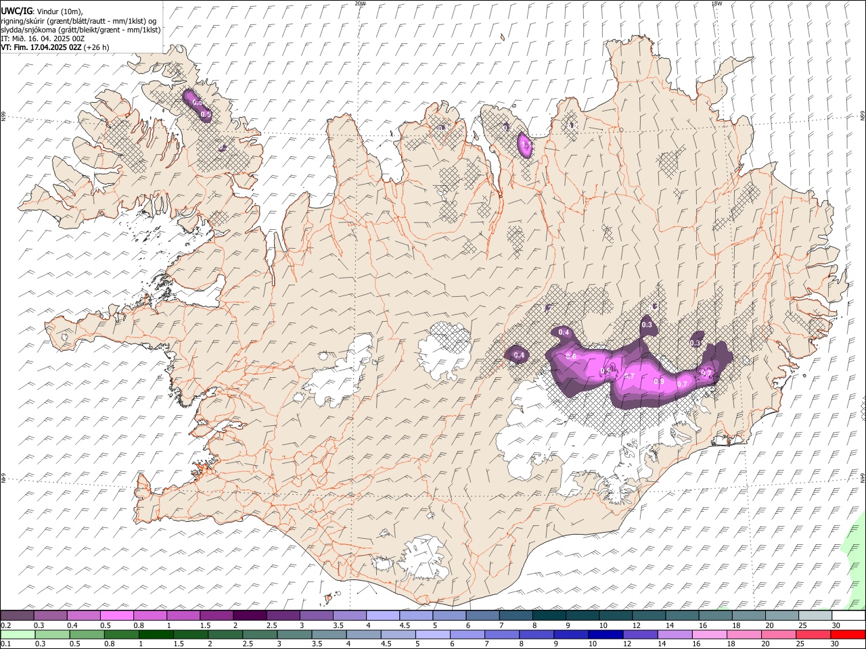866x649 pixels.
Task: Pick the light pink 16 swatch in the lower legend
Action: click(709, 634)
